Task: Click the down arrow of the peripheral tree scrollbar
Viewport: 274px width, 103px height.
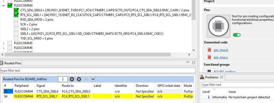Action: click(193, 50)
